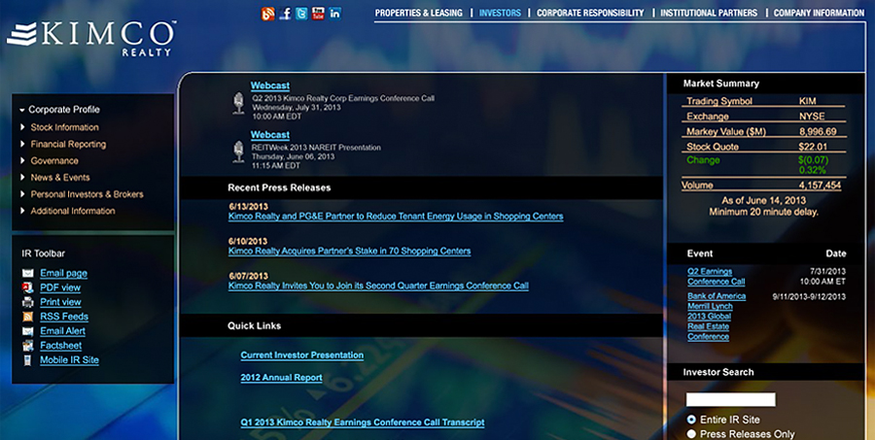Screen dimensions: 875x440
Task: Click the RSS Feeds link
Action: [x=64, y=317]
